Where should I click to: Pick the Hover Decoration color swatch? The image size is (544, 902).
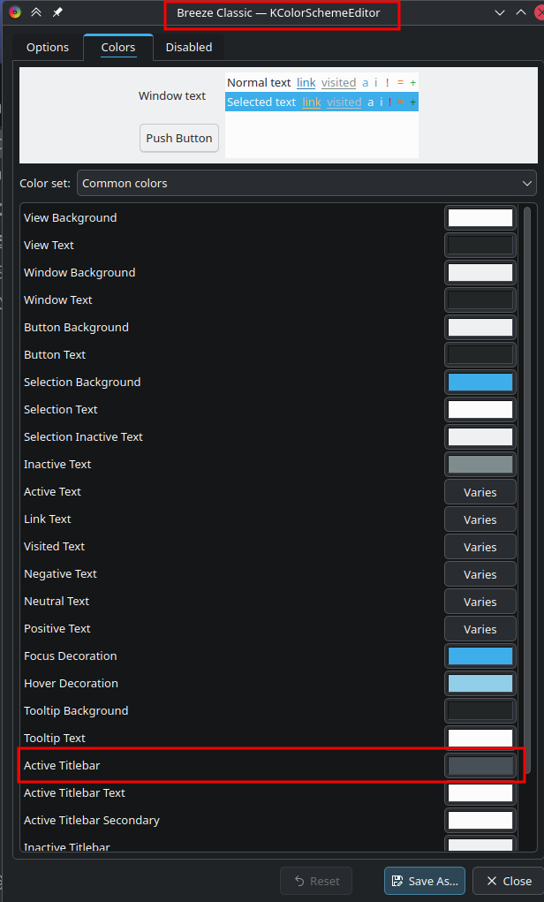[480, 684]
